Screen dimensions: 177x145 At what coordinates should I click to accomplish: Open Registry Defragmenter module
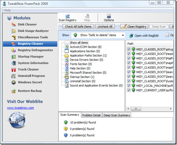pyautogui.click(x=32, y=50)
